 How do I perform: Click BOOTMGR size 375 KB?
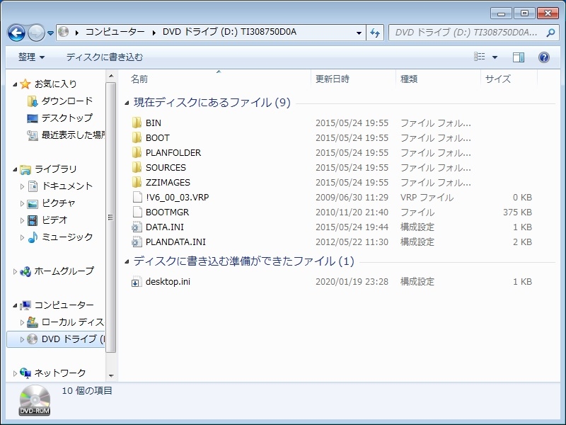(x=517, y=212)
